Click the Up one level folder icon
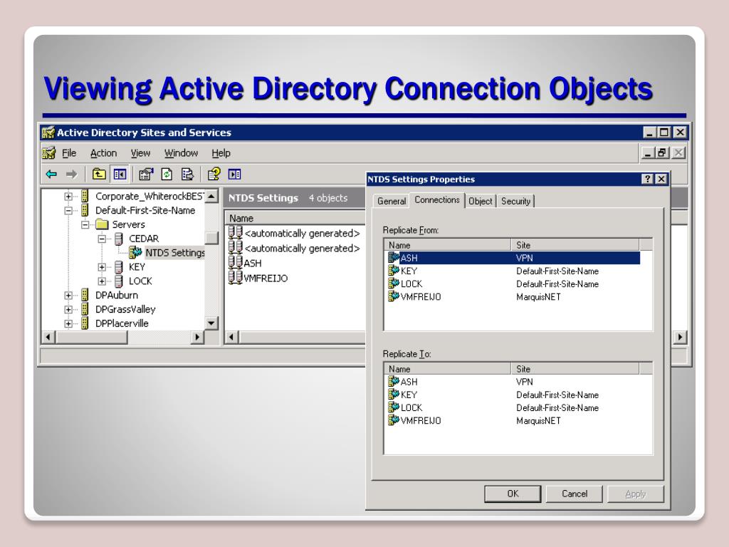This screenshot has width=729, height=547. point(98,174)
